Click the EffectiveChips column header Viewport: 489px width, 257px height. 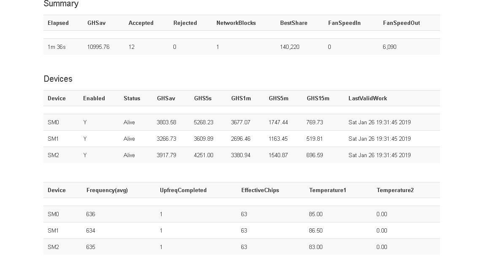pyautogui.click(x=260, y=190)
